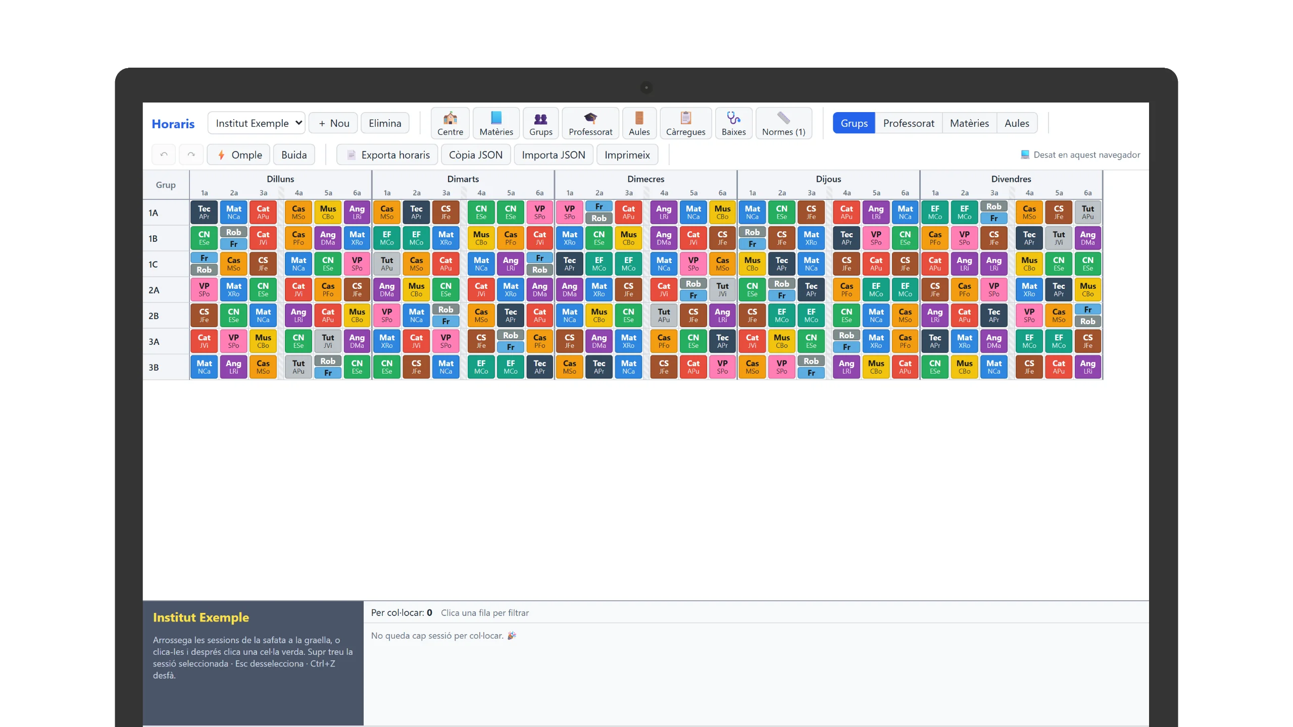The width and height of the screenshot is (1293, 727).
Task: Select group row 1A header
Action: tap(166, 213)
